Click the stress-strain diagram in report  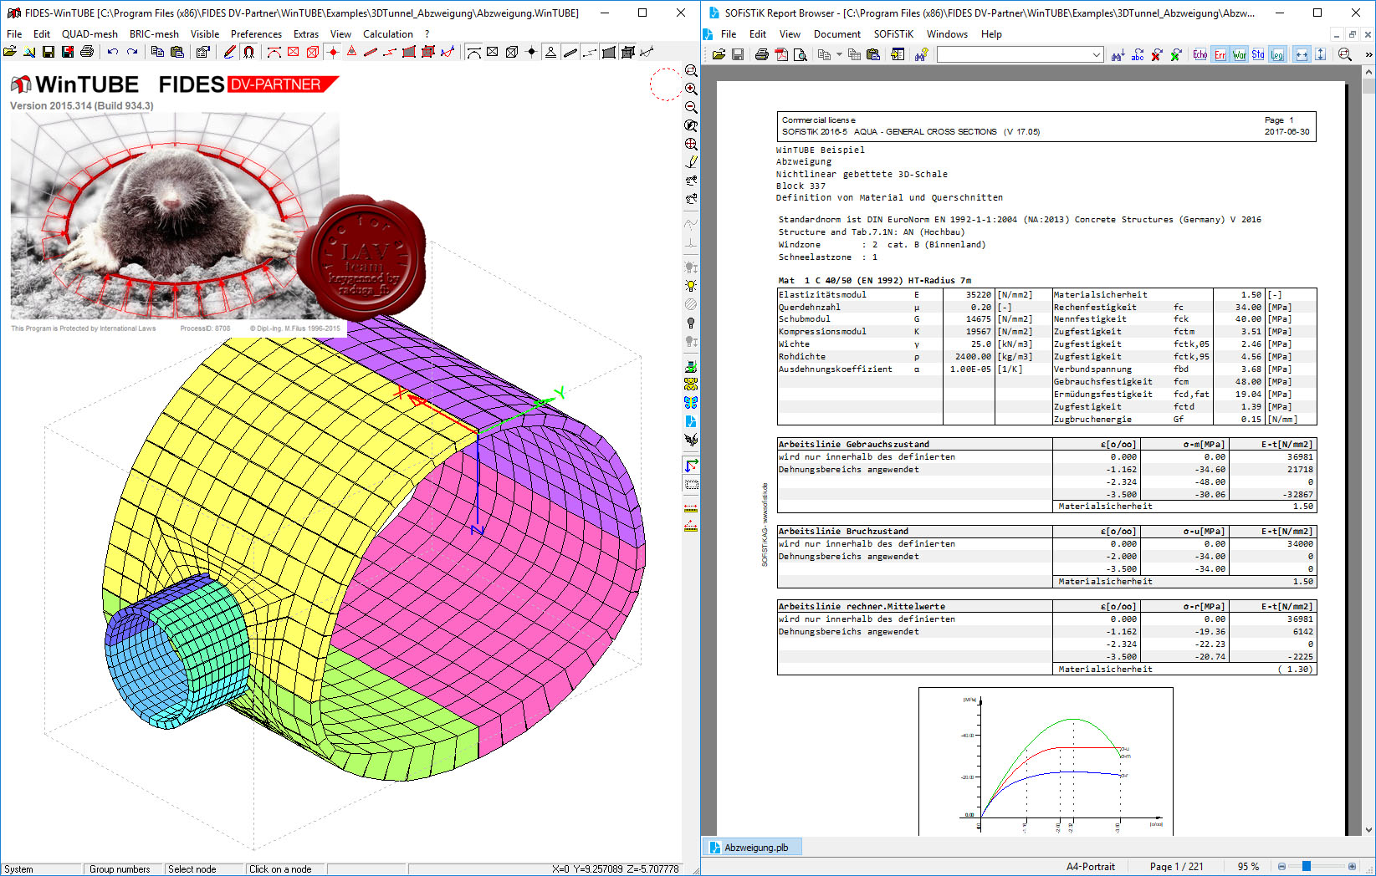(1046, 761)
